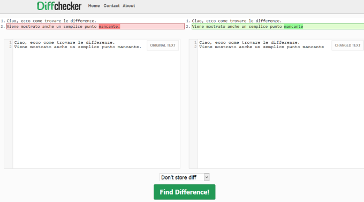Click the Find Difference! button

click(184, 192)
